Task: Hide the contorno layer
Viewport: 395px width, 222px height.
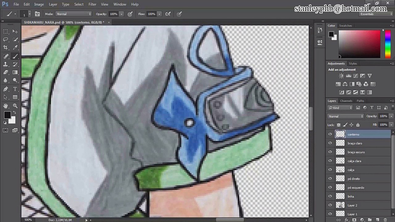Action: [x=330, y=134]
